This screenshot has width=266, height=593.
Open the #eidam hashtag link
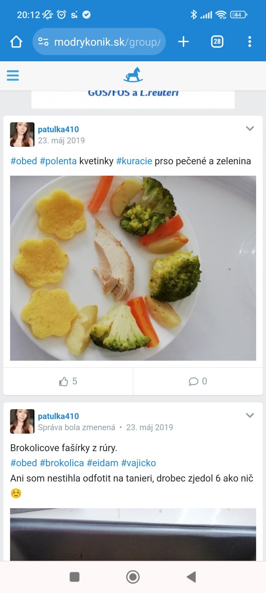pyautogui.click(x=102, y=463)
